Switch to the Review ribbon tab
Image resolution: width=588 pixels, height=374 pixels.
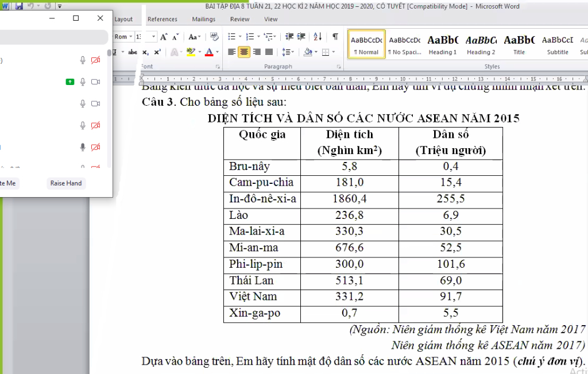[x=239, y=19]
